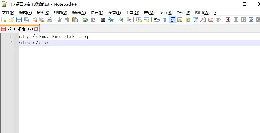
Task: Run macro multiple times icon
Action: (x=251, y=20)
